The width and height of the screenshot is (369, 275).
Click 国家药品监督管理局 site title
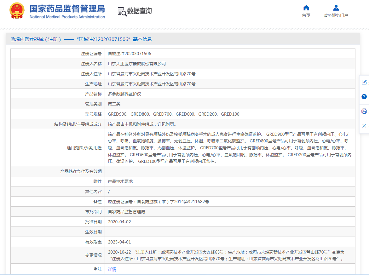(x=67, y=9)
